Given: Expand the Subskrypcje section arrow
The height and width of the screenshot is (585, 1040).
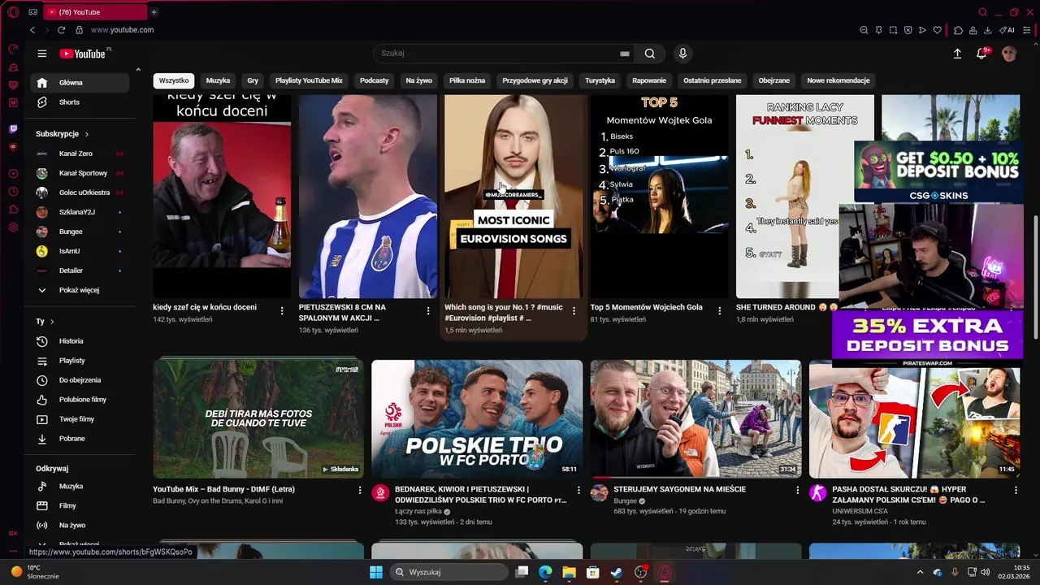Looking at the screenshot, I should [86, 134].
